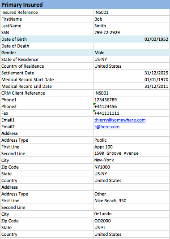The height and width of the screenshot is (239, 170).
Task: Select the Primary Insured header row
Action: coord(85,4)
